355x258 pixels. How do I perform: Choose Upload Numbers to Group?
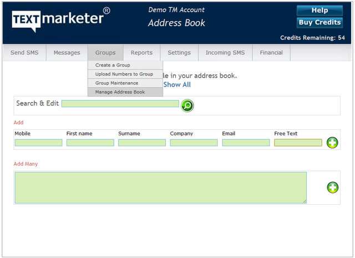pyautogui.click(x=124, y=74)
